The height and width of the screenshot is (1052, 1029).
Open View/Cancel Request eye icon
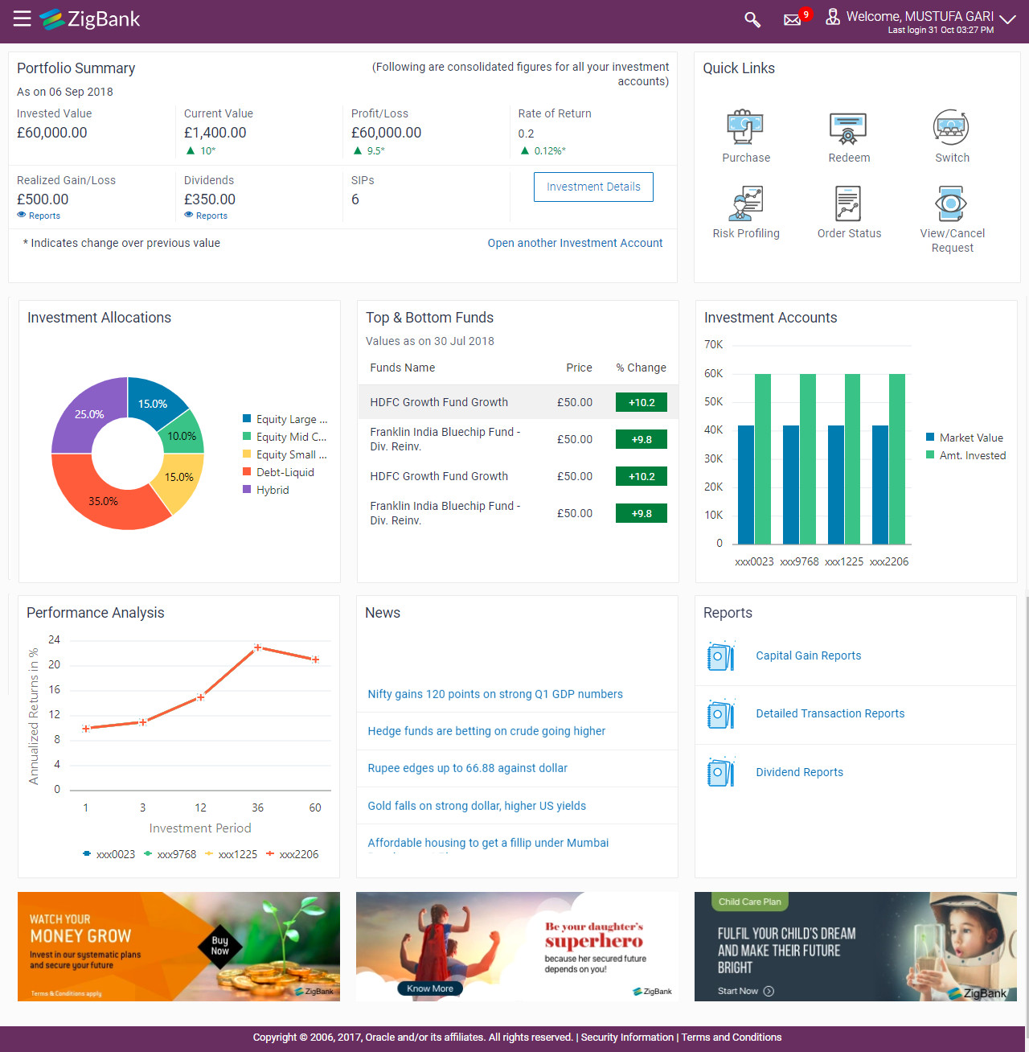coord(951,203)
